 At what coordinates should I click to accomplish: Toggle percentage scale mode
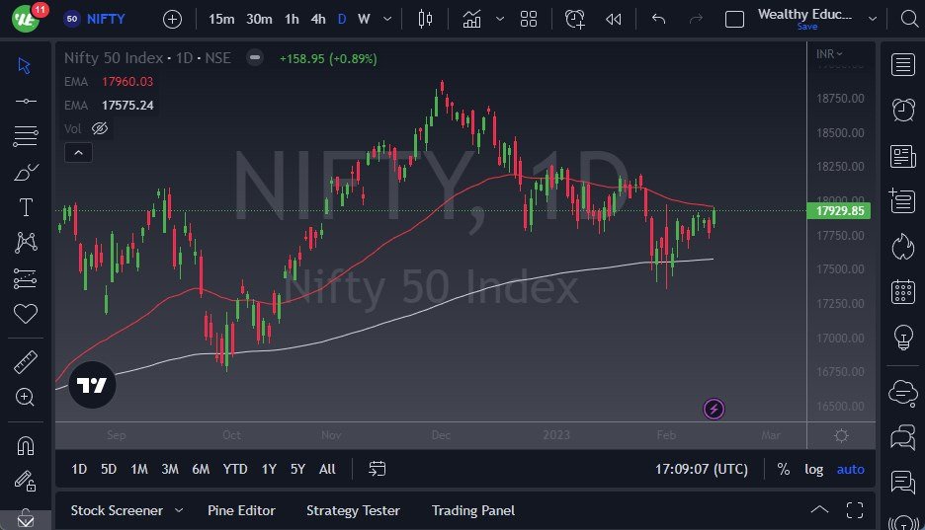[784, 469]
